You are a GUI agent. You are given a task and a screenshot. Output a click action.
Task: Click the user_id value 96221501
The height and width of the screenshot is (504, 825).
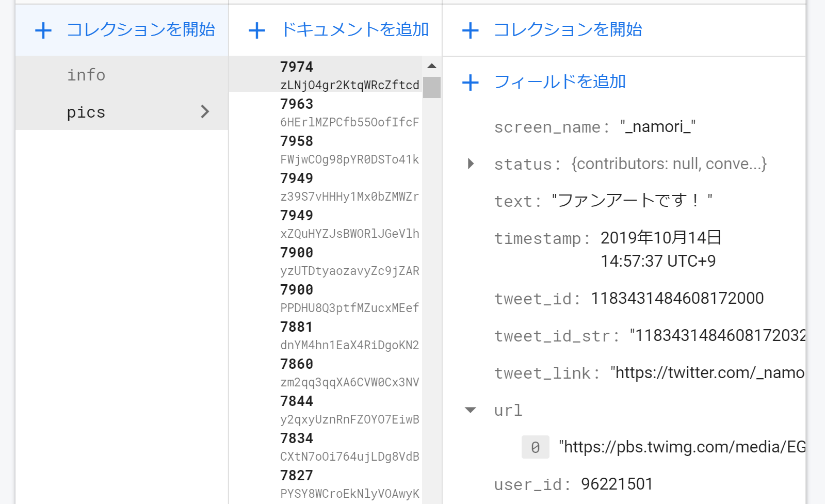617,484
